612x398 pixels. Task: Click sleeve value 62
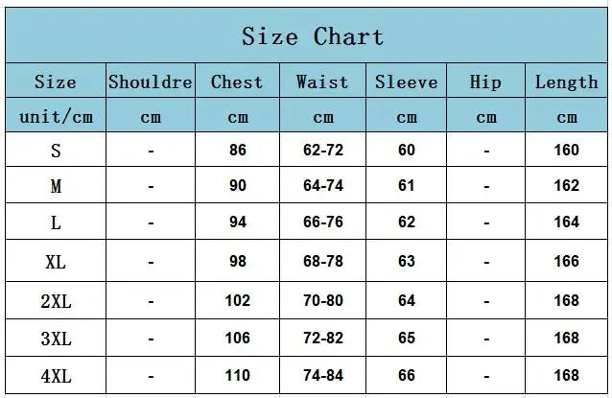point(407,222)
